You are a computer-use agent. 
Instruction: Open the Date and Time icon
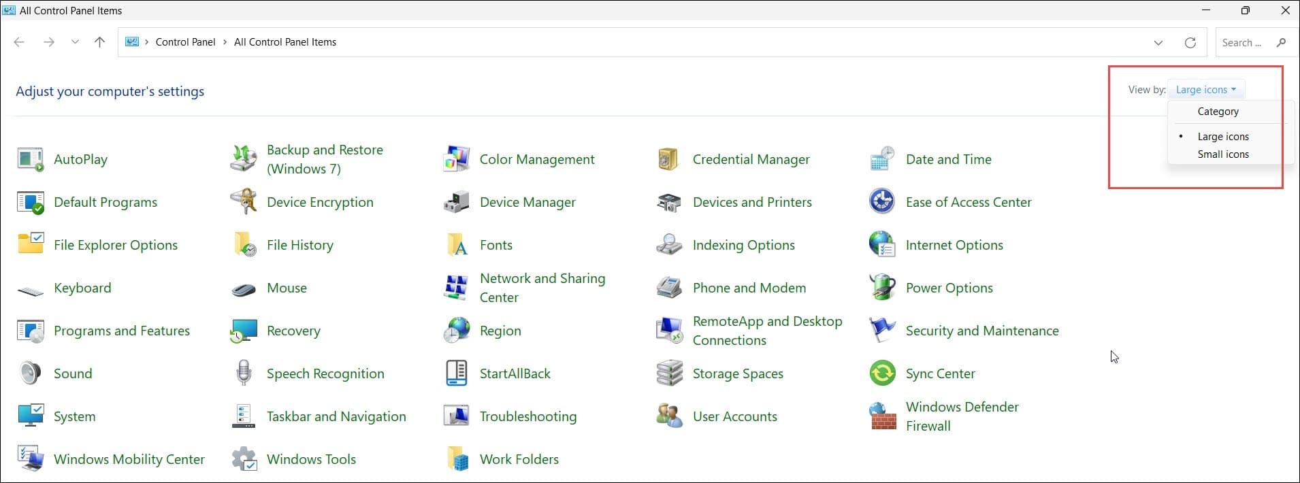[x=883, y=159]
